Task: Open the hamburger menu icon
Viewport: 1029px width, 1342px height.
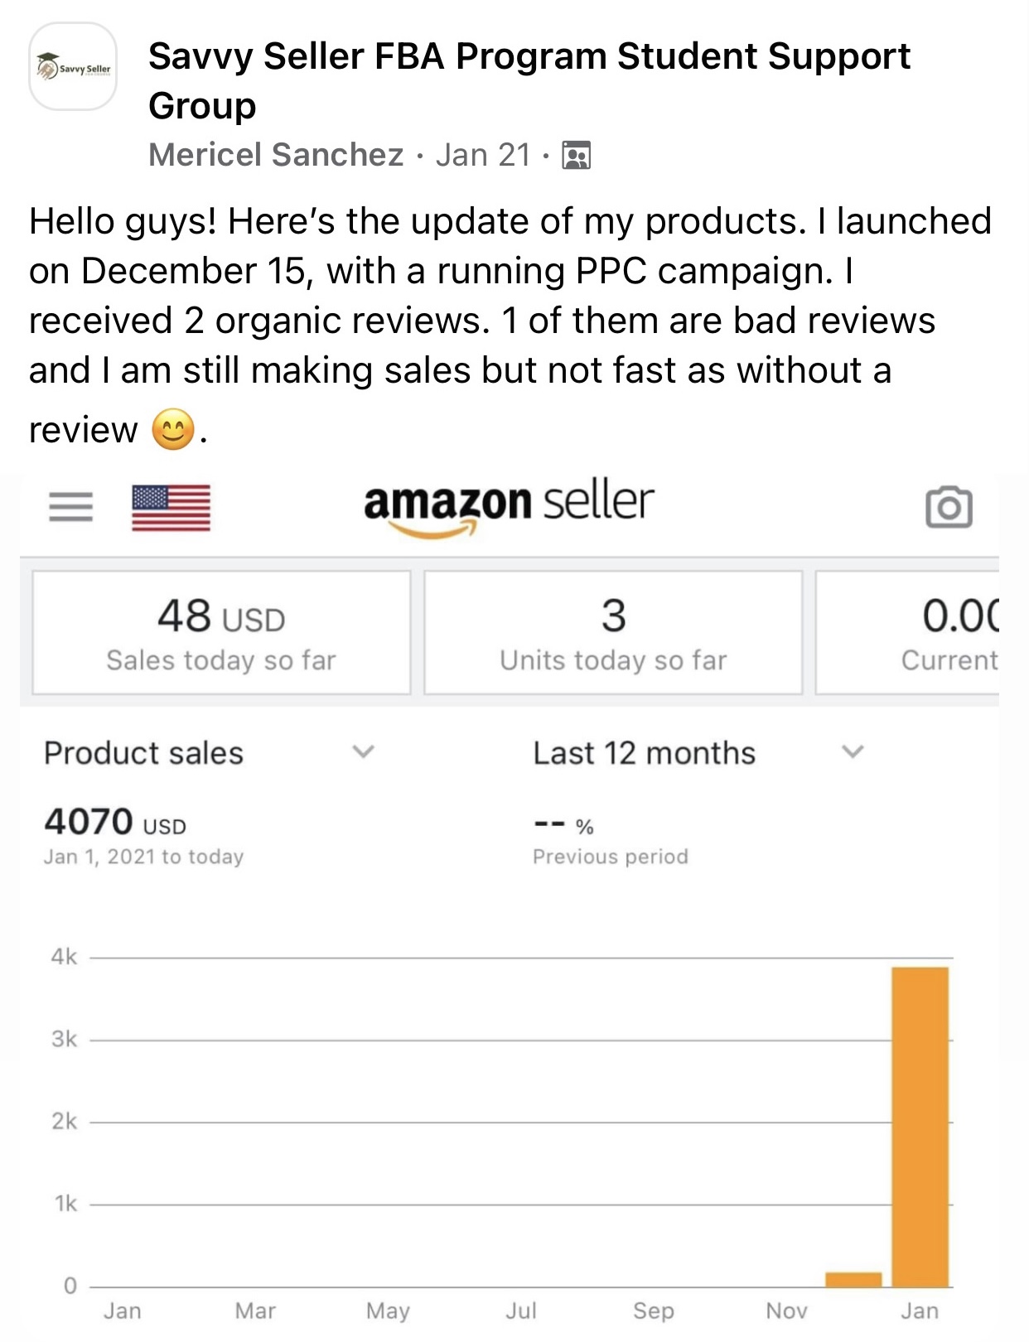Action: [70, 506]
